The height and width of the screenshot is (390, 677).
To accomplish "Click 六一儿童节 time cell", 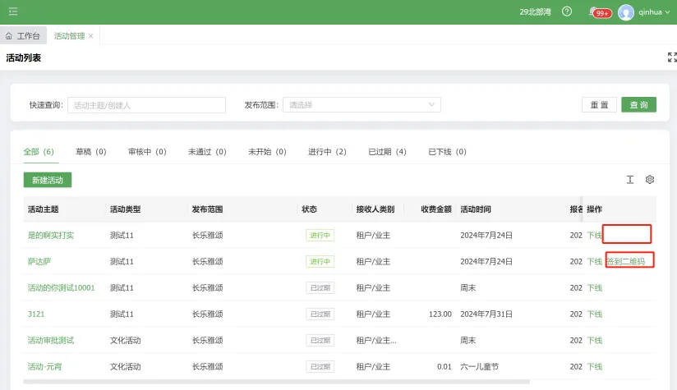I will [x=479, y=367].
